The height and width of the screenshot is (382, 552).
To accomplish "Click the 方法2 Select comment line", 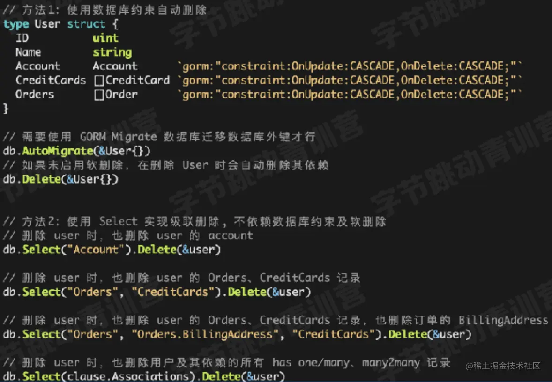I will [194, 221].
